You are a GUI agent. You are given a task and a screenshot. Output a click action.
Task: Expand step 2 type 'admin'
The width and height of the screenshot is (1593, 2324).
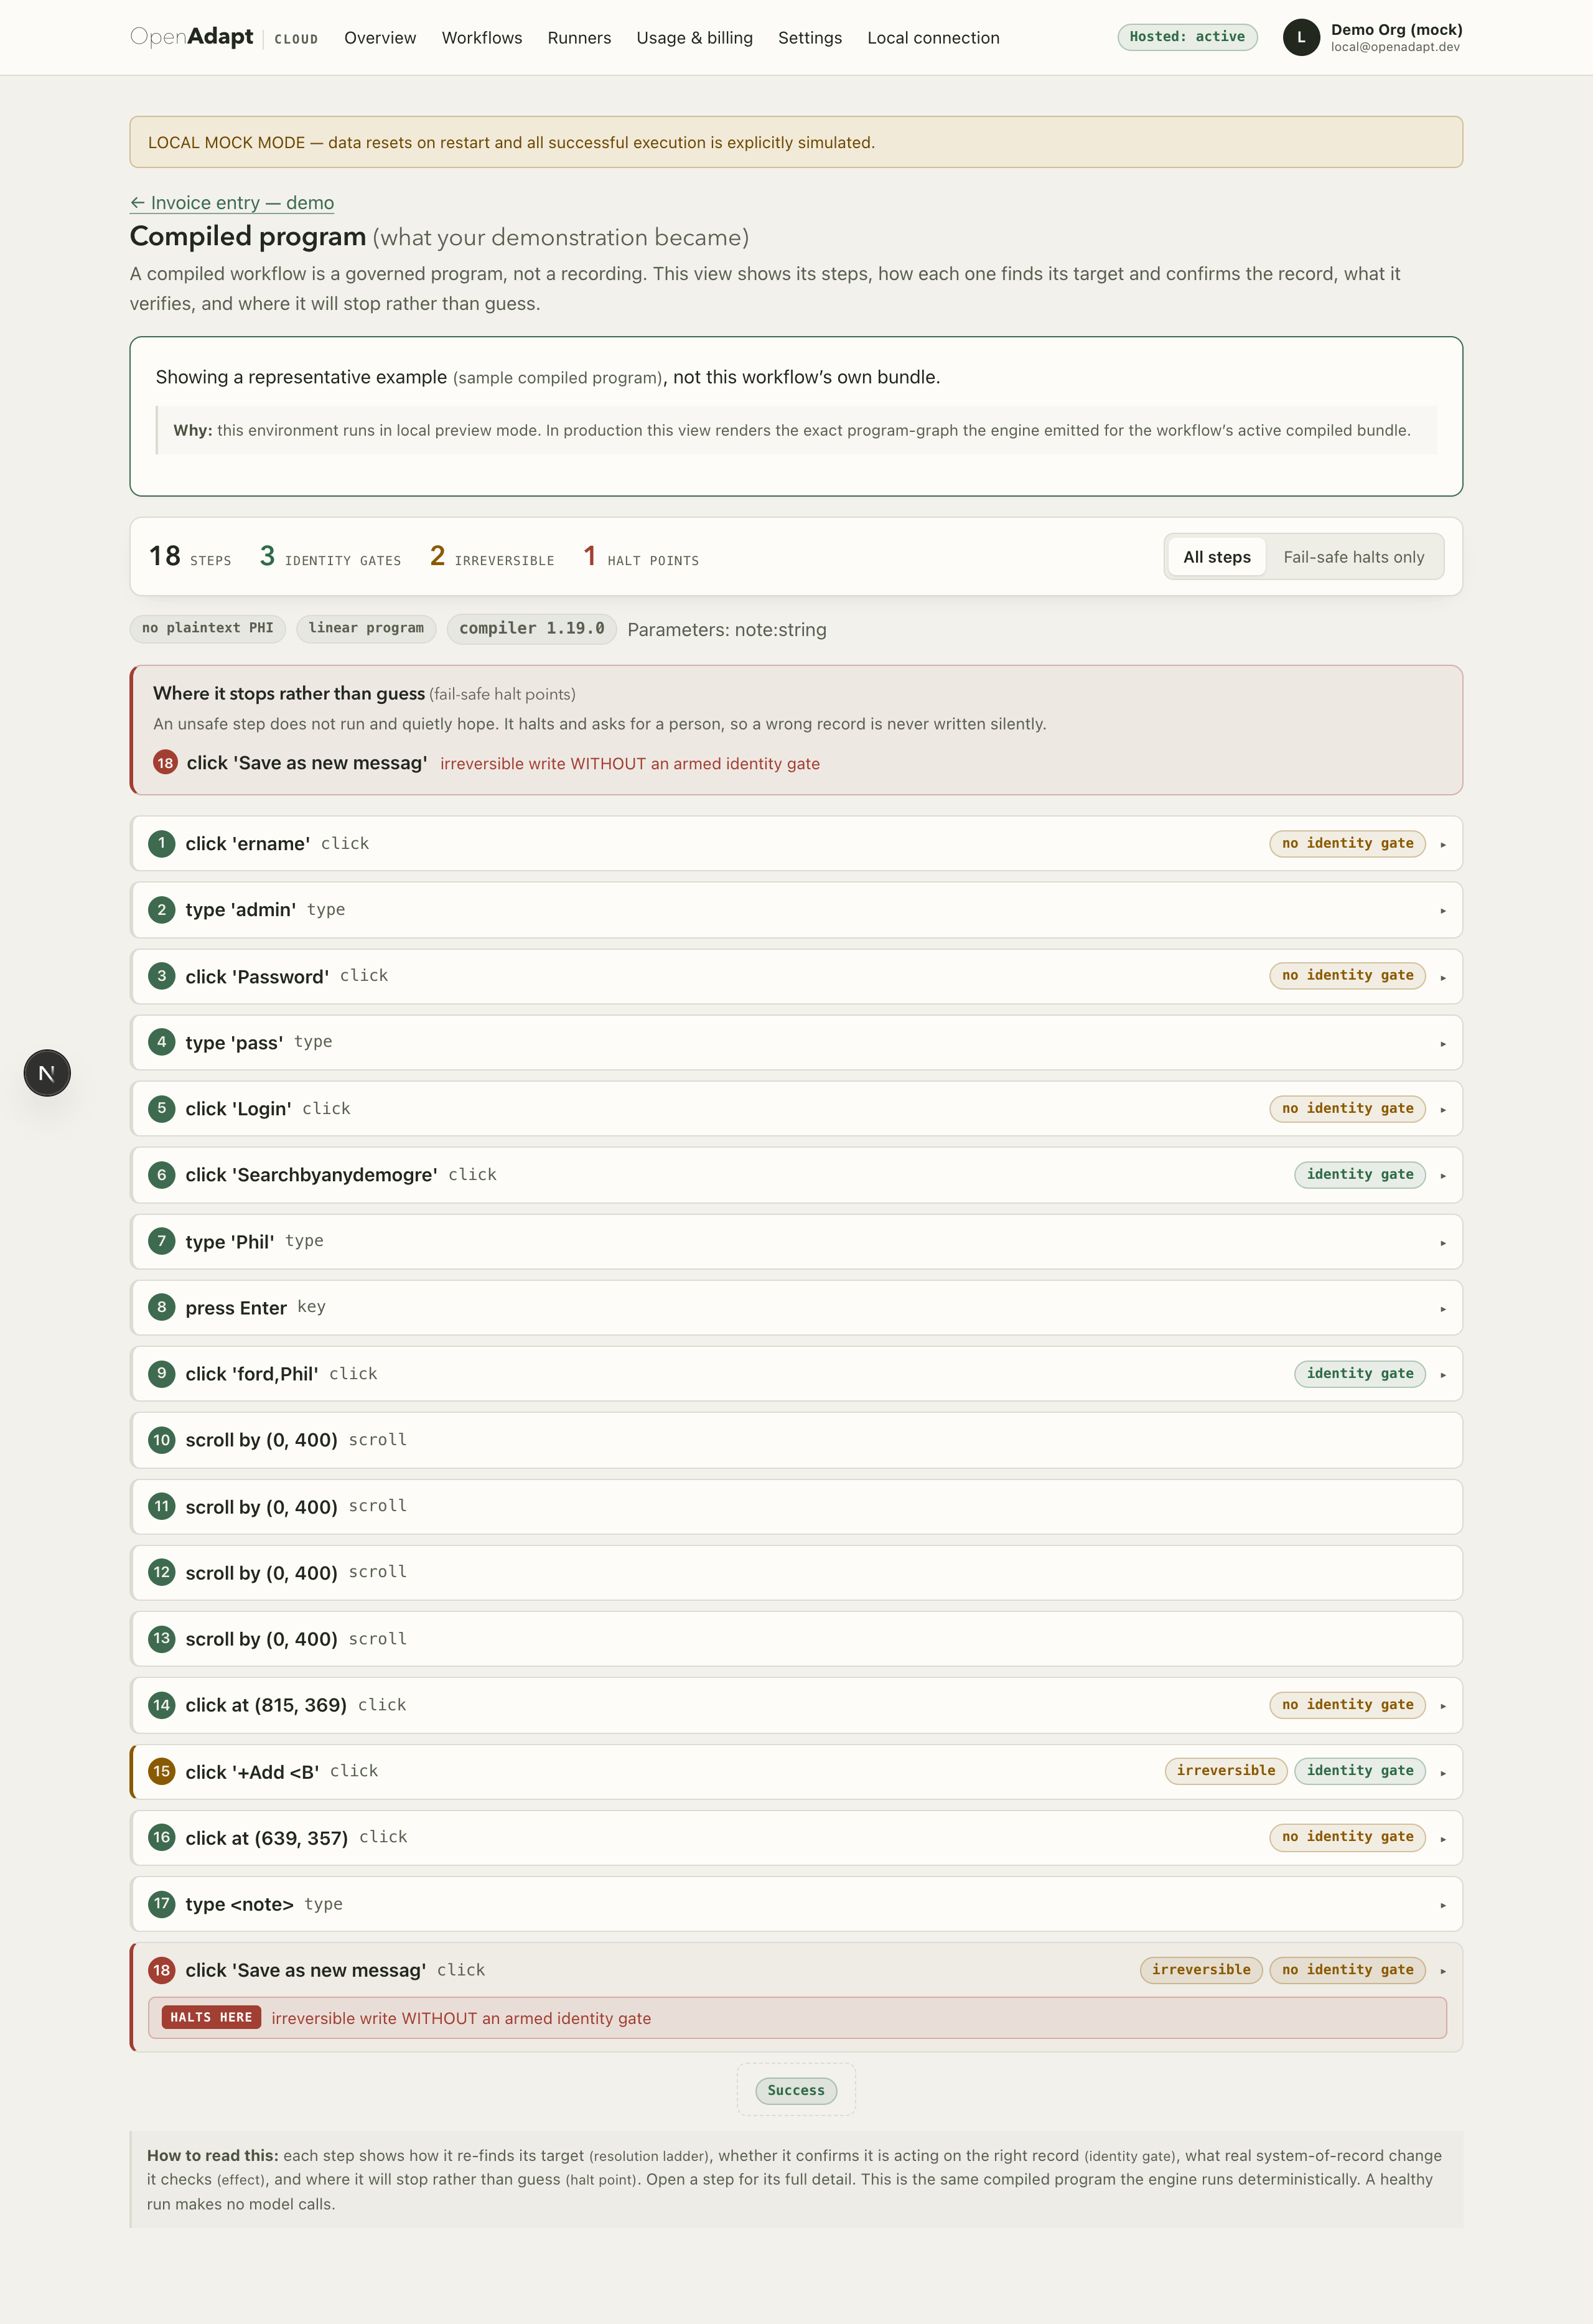coord(797,910)
